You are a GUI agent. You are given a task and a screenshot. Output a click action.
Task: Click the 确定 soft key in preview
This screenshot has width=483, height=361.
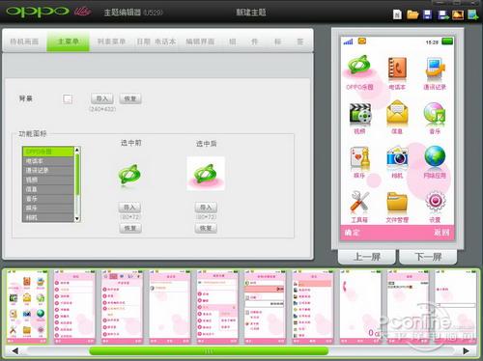[352, 233]
